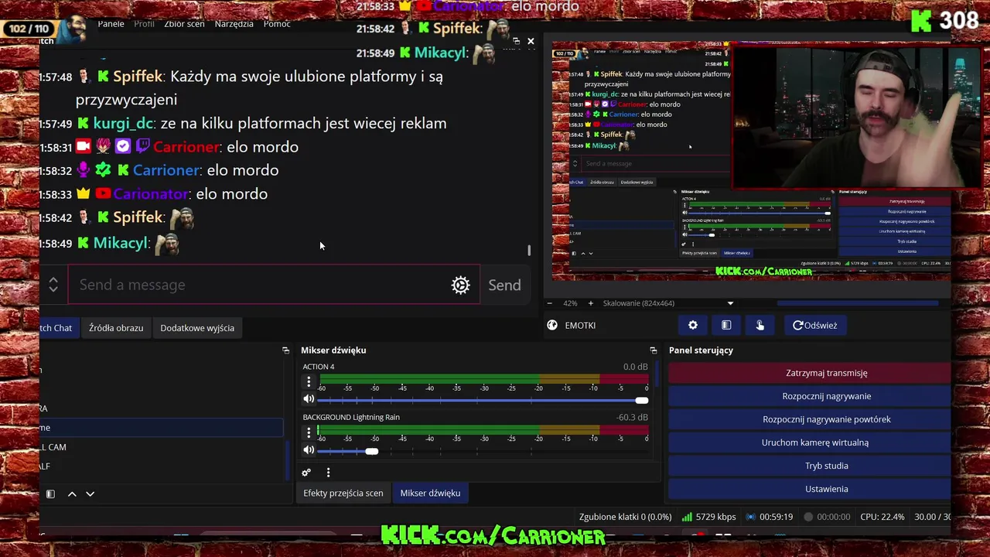This screenshot has height=557, width=990.
Task: Enable Tryb studia
Action: tap(810, 466)
